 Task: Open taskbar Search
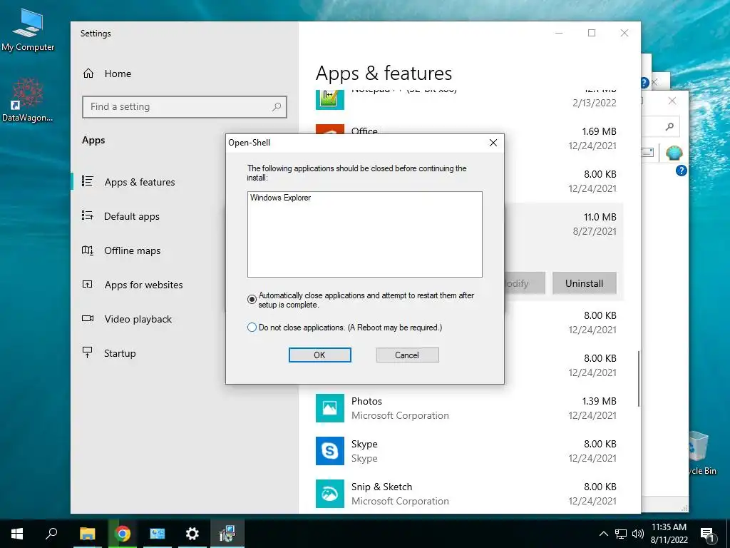pyautogui.click(x=51, y=533)
